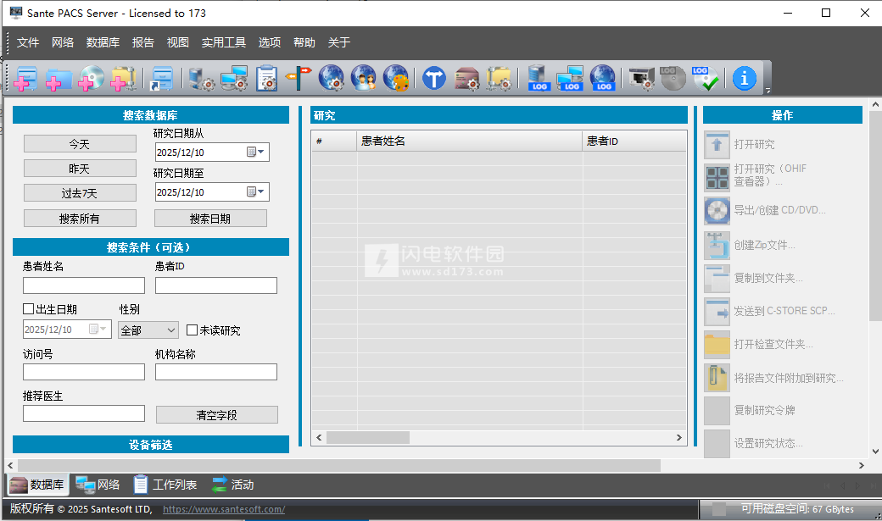Click the blue circle T toolbar icon
The image size is (882, 521).
click(x=434, y=78)
